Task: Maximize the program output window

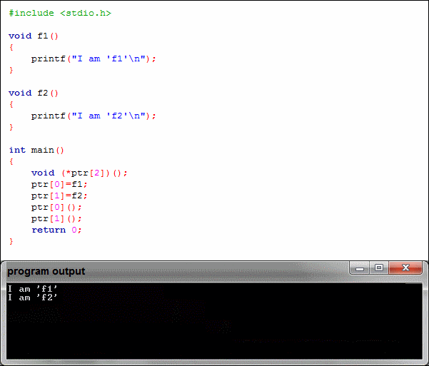Action: (x=379, y=268)
